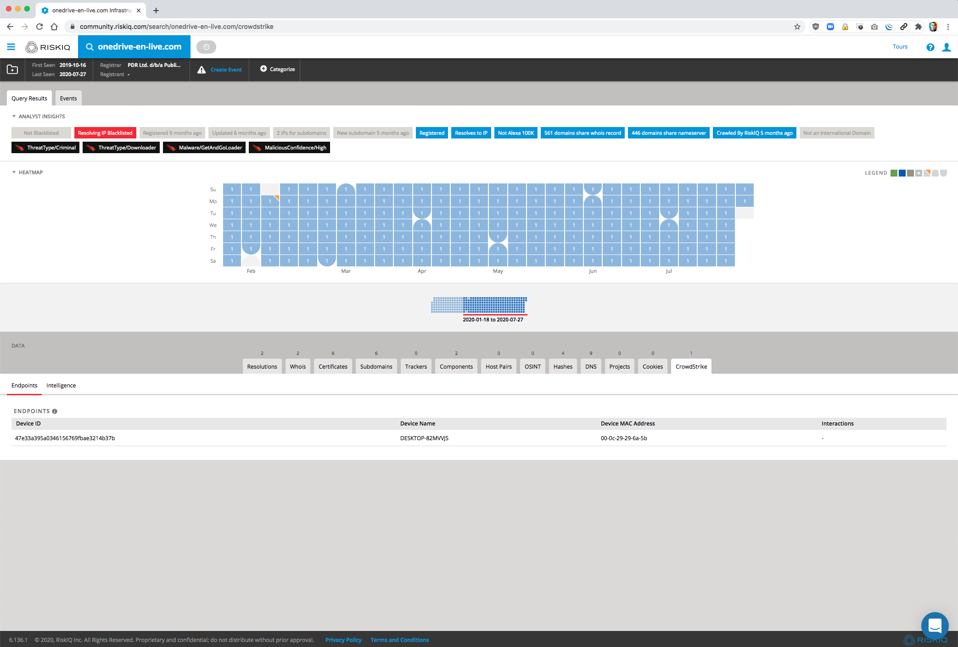Image resolution: width=958 pixels, height=647 pixels.
Task: Collapse the Heatmap section
Action: 14,172
